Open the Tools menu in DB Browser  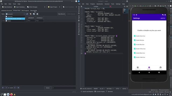point(14,4)
